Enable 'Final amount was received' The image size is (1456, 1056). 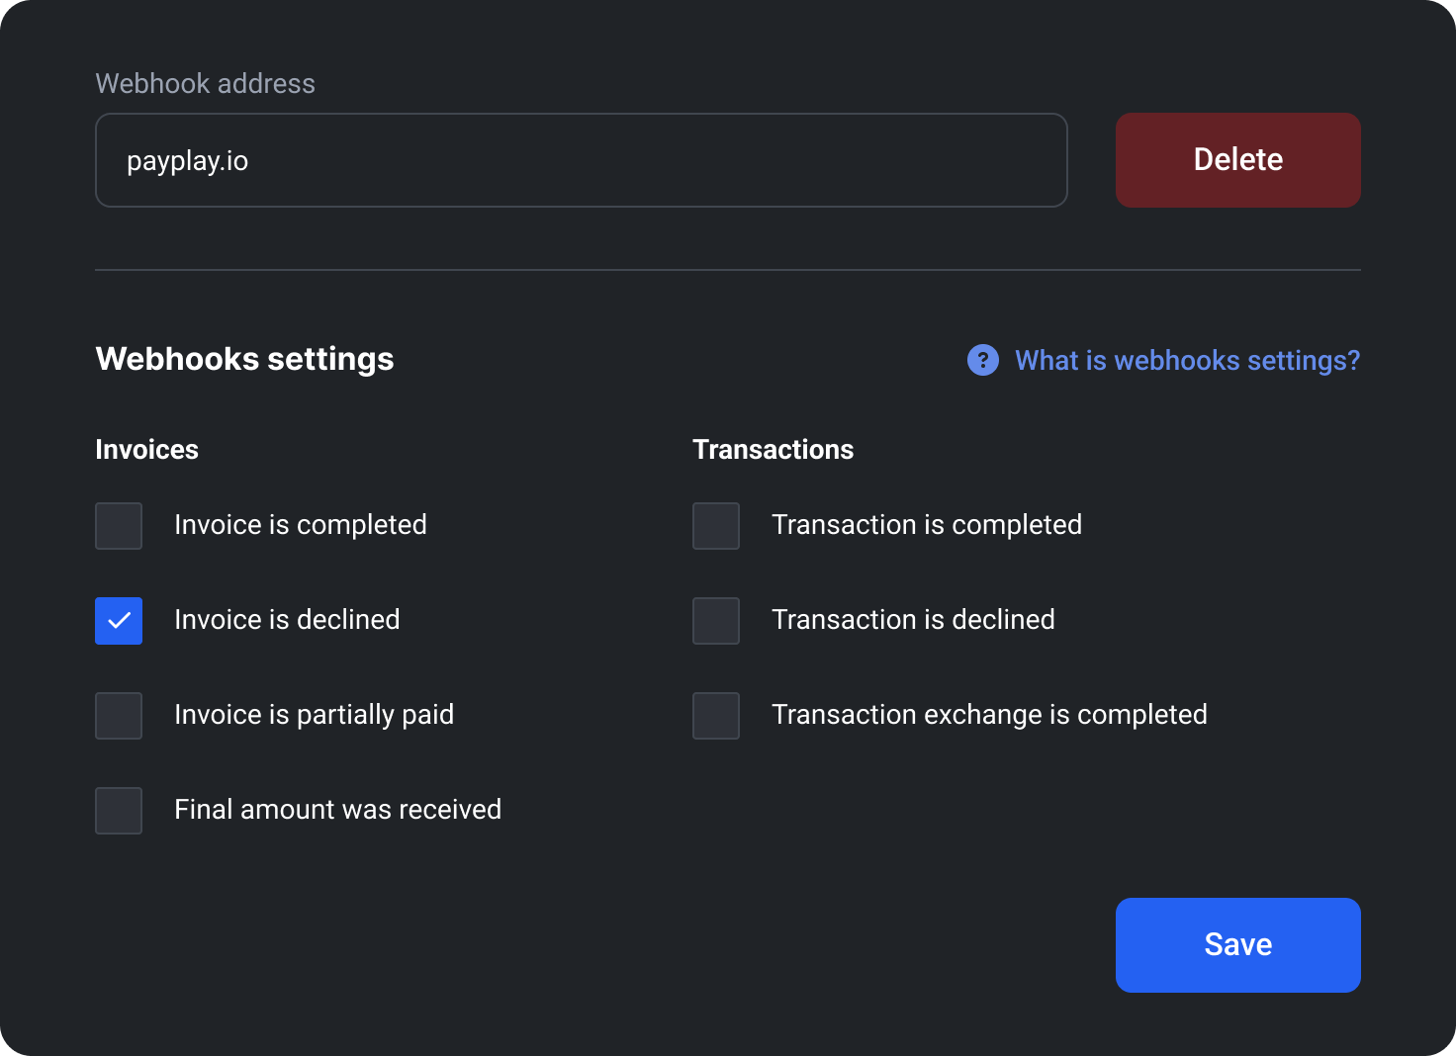pyautogui.click(x=118, y=810)
